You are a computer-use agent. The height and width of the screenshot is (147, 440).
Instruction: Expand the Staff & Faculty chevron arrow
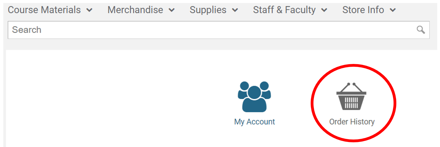point(324,10)
